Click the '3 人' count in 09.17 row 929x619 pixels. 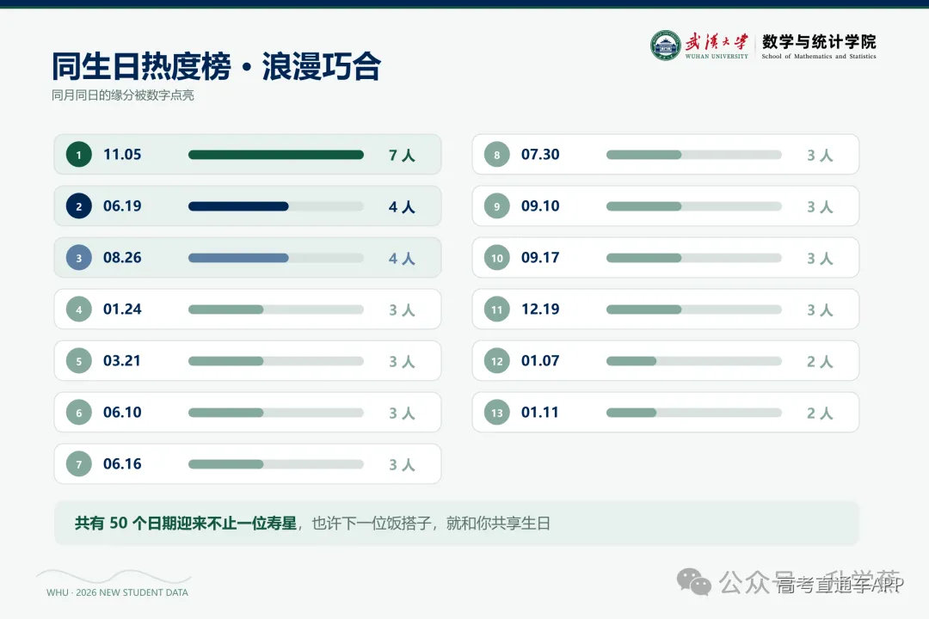click(x=820, y=258)
